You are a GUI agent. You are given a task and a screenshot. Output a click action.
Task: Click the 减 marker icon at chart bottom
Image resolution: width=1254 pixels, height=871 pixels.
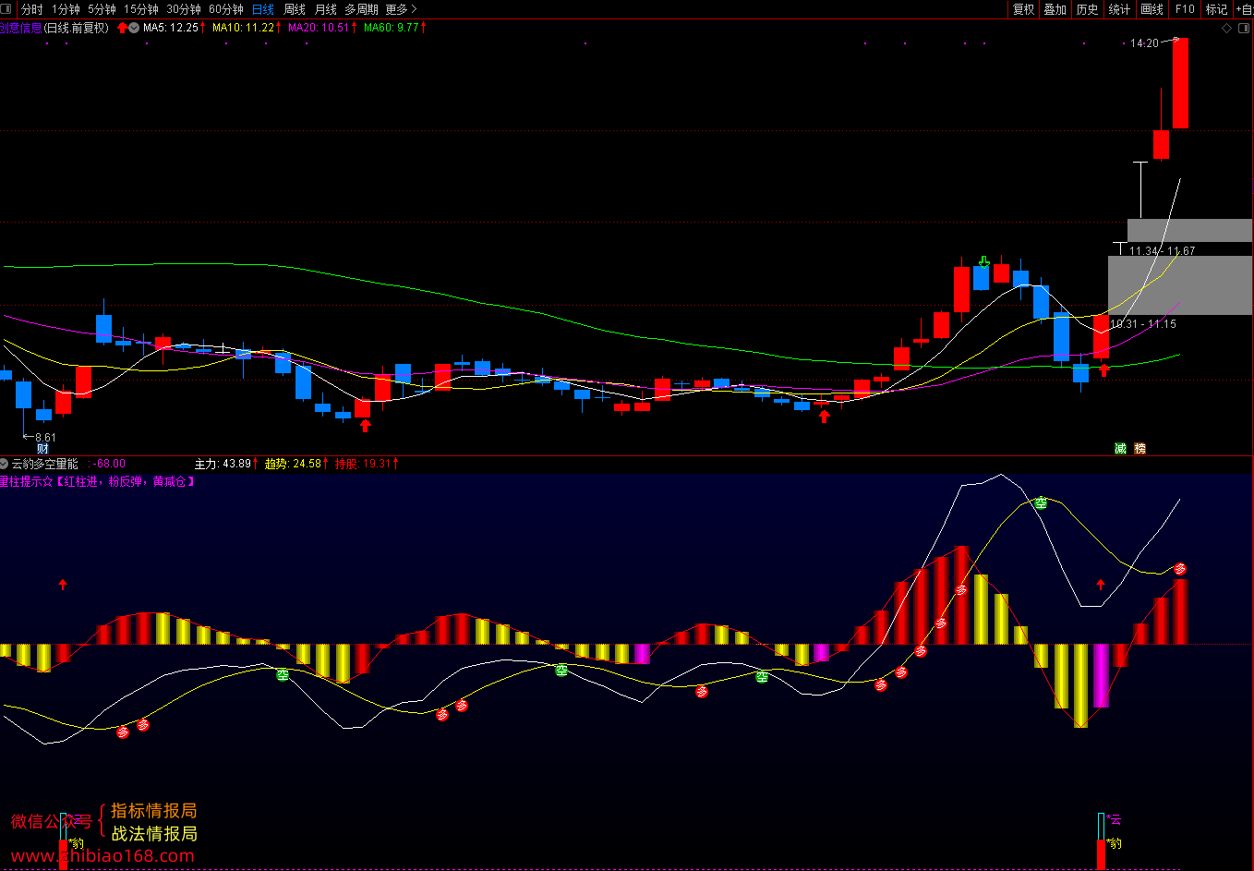[1120, 448]
